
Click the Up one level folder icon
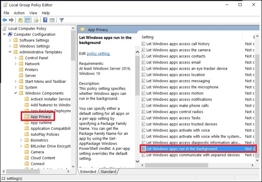[20, 20]
